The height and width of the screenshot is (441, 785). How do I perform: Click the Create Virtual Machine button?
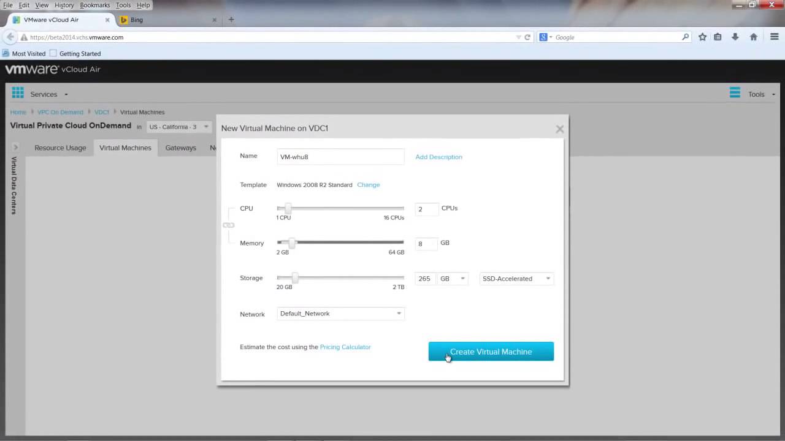(x=491, y=352)
